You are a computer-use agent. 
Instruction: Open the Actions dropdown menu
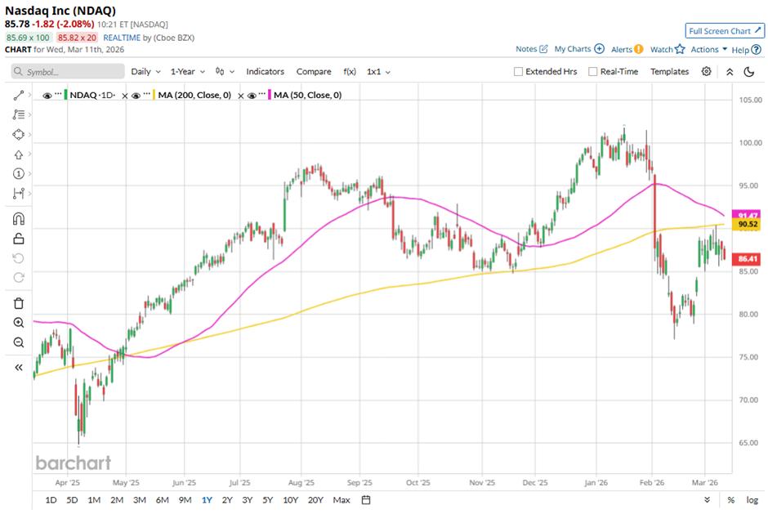[x=708, y=50]
